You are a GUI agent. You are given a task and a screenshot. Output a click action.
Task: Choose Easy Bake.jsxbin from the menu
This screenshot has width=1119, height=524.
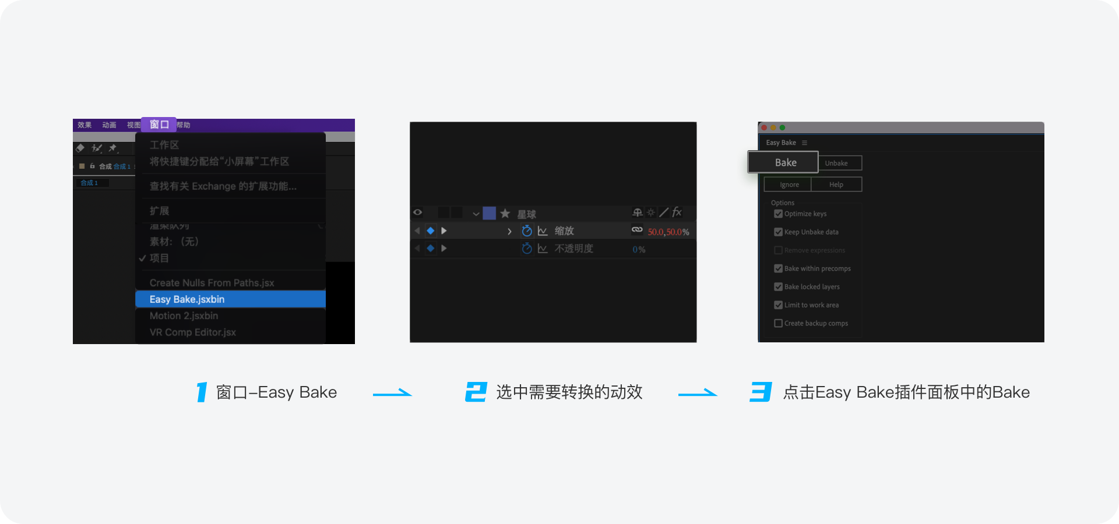click(230, 299)
